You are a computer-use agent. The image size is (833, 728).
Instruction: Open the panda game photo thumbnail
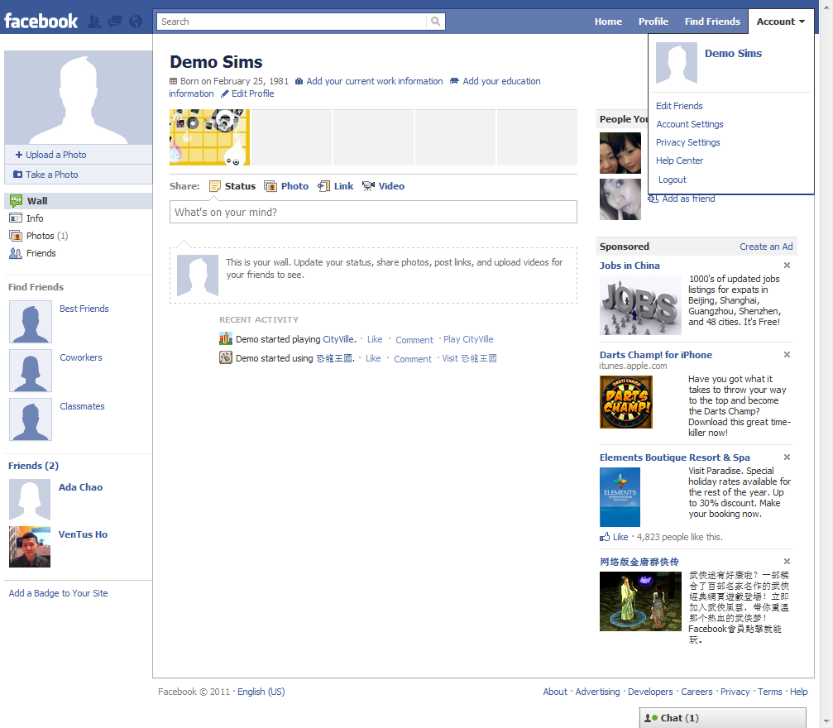(x=209, y=137)
